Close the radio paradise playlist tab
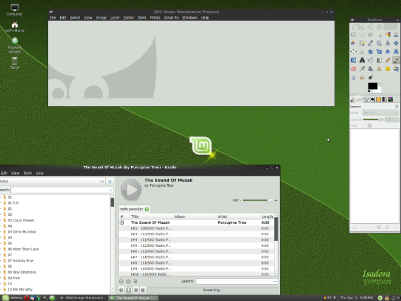This screenshot has height=301, width=401. (147, 209)
